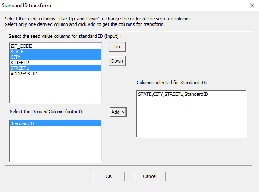The image size is (259, 192).
Task: Click the Add-> button
Action: click(x=118, y=112)
